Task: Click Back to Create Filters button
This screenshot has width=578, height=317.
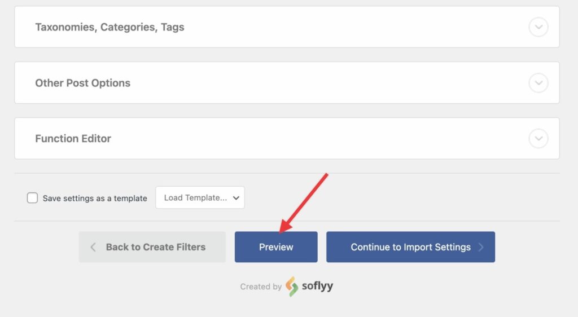Action: point(152,247)
